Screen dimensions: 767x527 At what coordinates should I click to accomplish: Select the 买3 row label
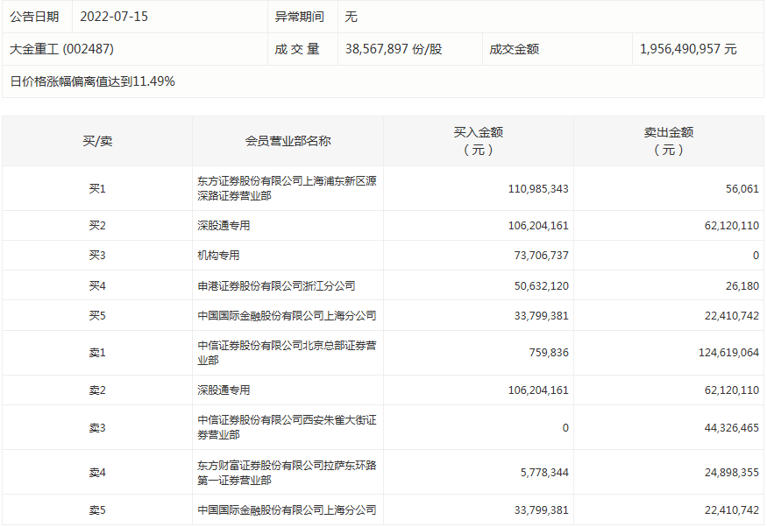(x=97, y=256)
